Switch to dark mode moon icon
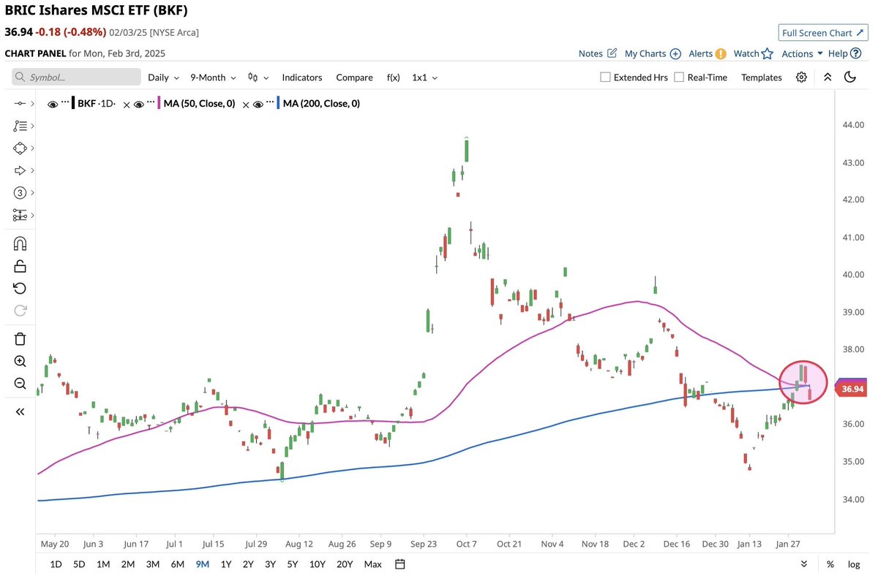 point(849,77)
